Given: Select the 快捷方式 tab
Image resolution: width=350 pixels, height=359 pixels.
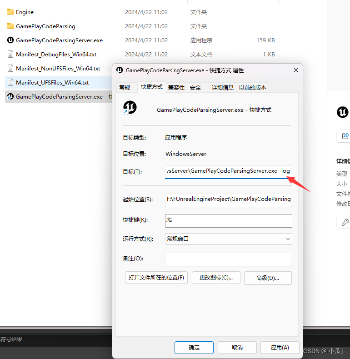Looking at the screenshot, I should (152, 87).
